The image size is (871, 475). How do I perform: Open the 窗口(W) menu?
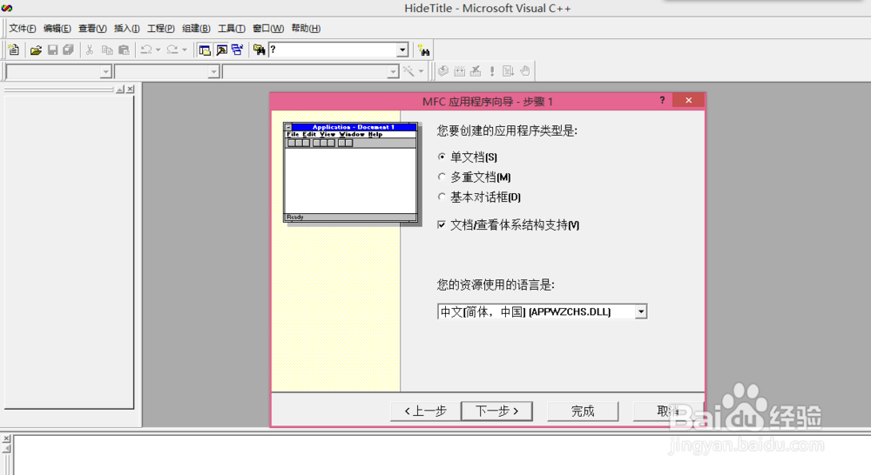tap(268, 29)
